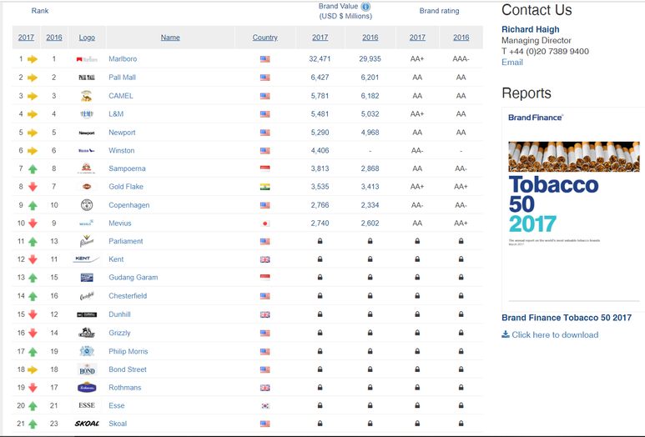Sort by 2016 Brand rating column header
645x437 pixels.
point(461,38)
